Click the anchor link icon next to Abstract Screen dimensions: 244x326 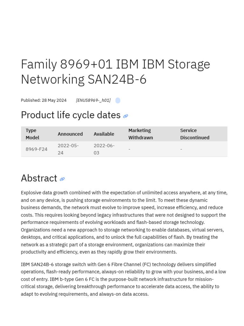[x=62, y=179]
